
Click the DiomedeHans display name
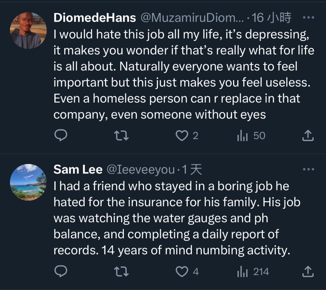click(95, 18)
